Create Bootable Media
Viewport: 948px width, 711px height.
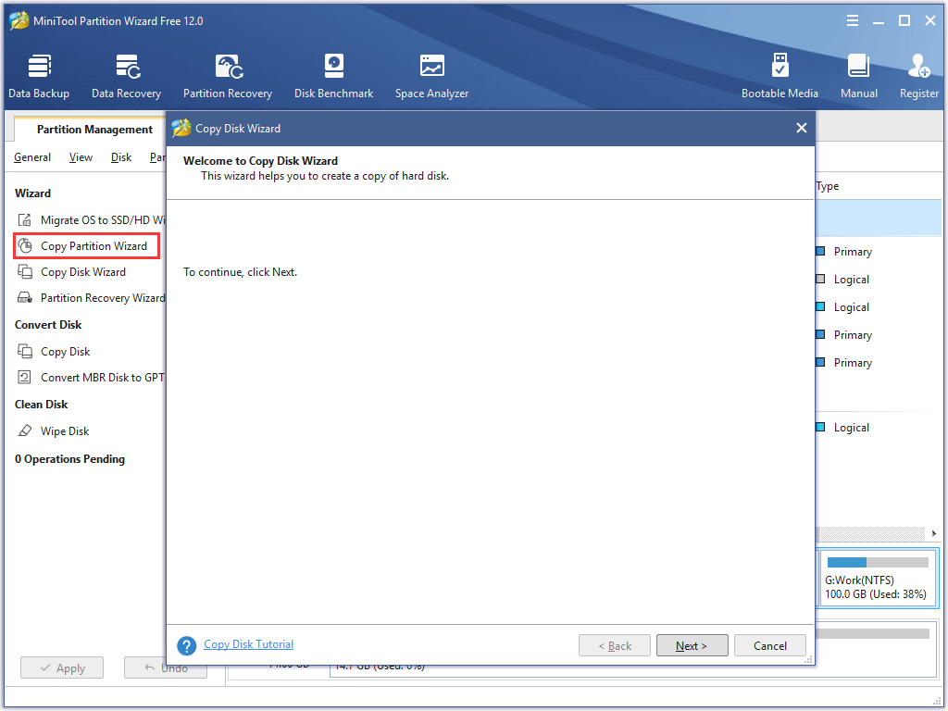coord(780,76)
